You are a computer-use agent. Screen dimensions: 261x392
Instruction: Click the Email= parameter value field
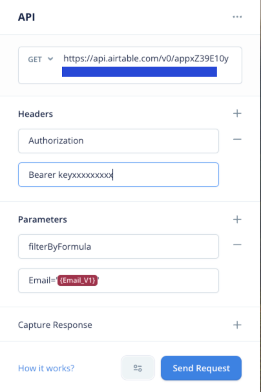(118, 281)
